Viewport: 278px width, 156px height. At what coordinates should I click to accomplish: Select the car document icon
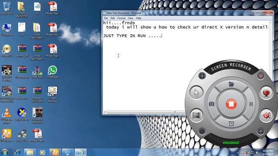22,29
